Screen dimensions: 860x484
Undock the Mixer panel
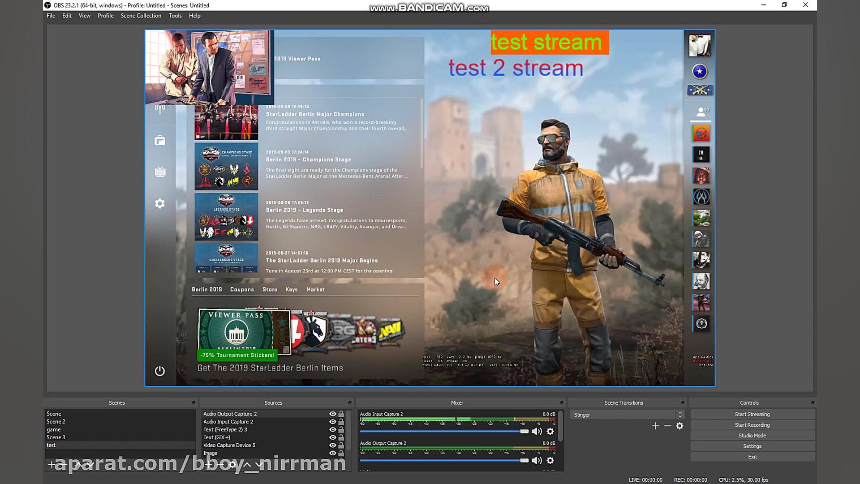(x=561, y=402)
